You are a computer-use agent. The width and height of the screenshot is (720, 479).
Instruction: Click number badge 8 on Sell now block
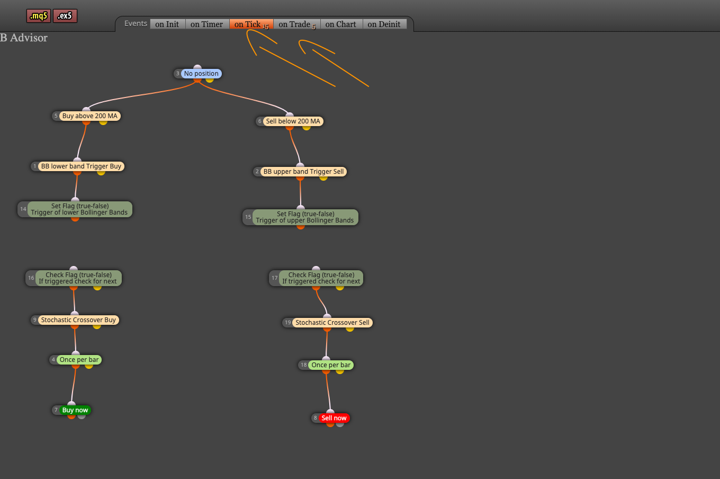[x=315, y=418]
